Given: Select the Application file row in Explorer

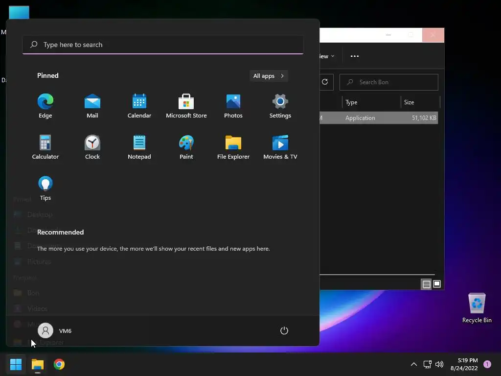Looking at the screenshot, I should (379, 117).
